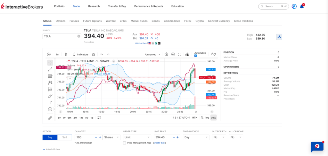This screenshot has height=156, width=328.
Task: Collapse the indicator legend chevron
Action: (70, 78)
